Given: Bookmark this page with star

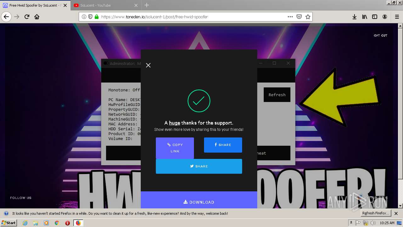Looking at the screenshot, I should 308,17.
